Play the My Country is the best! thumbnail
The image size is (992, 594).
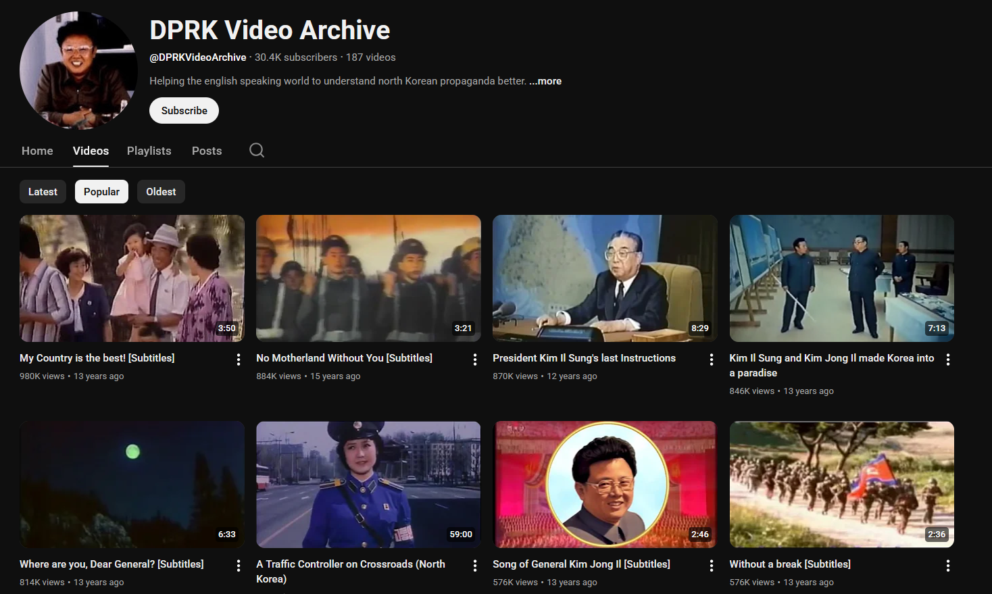[132, 278]
